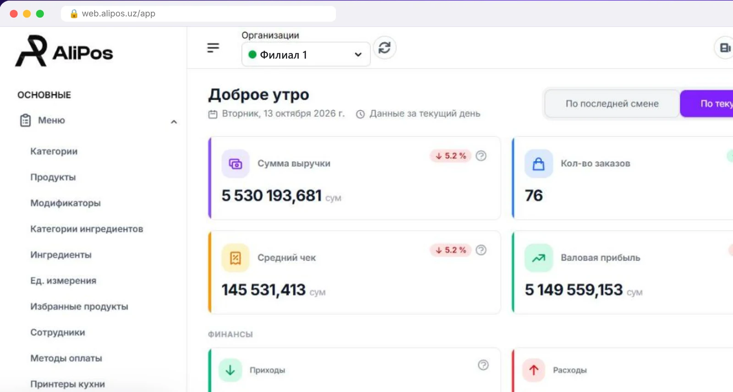This screenshot has height=392, width=733.
Task: Click the Меню section label
Action: pos(51,120)
